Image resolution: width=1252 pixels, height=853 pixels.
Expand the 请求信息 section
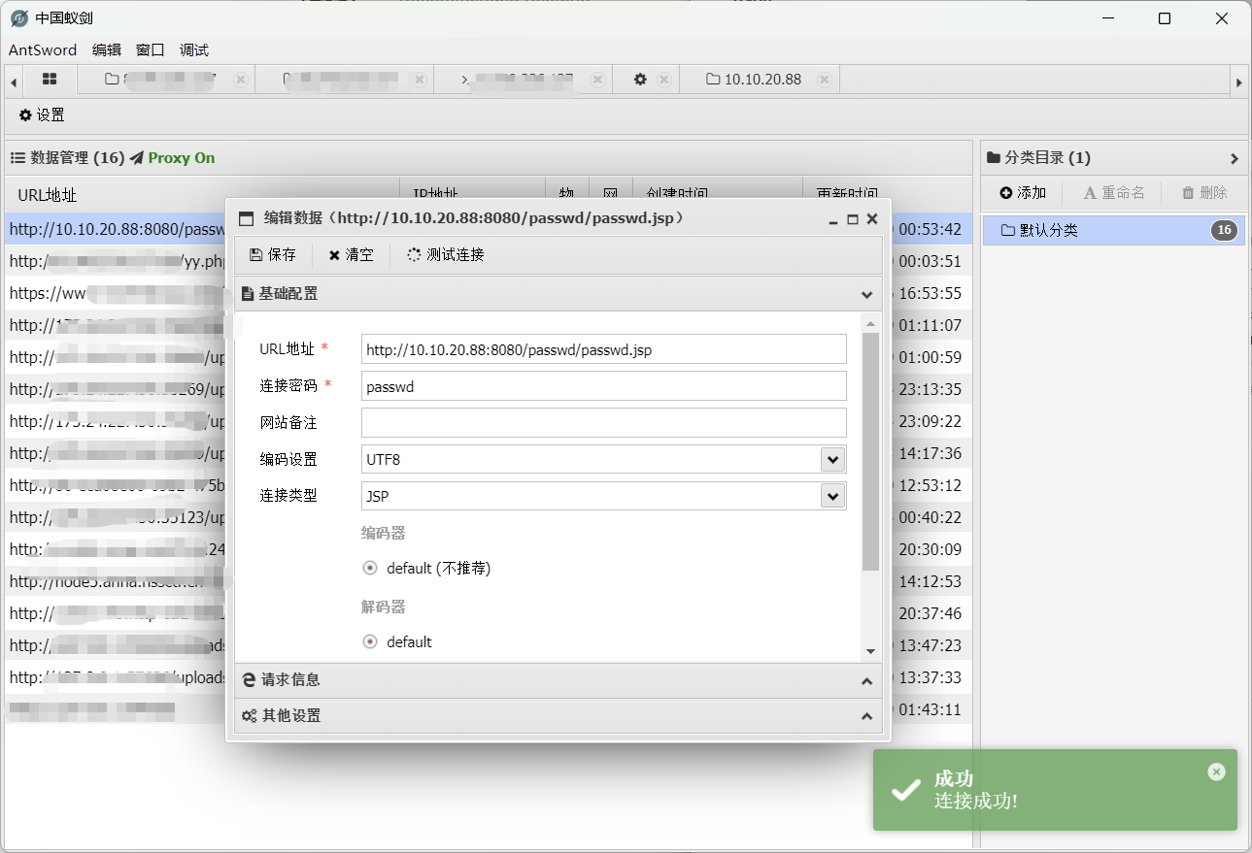tap(866, 681)
